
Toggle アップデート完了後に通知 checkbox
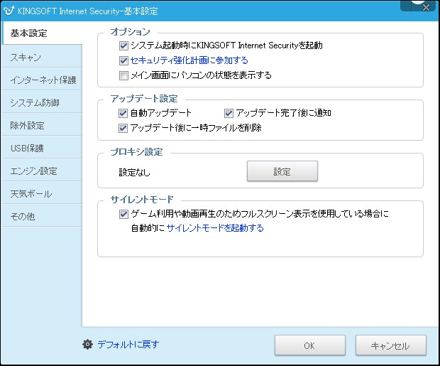pyautogui.click(x=229, y=113)
